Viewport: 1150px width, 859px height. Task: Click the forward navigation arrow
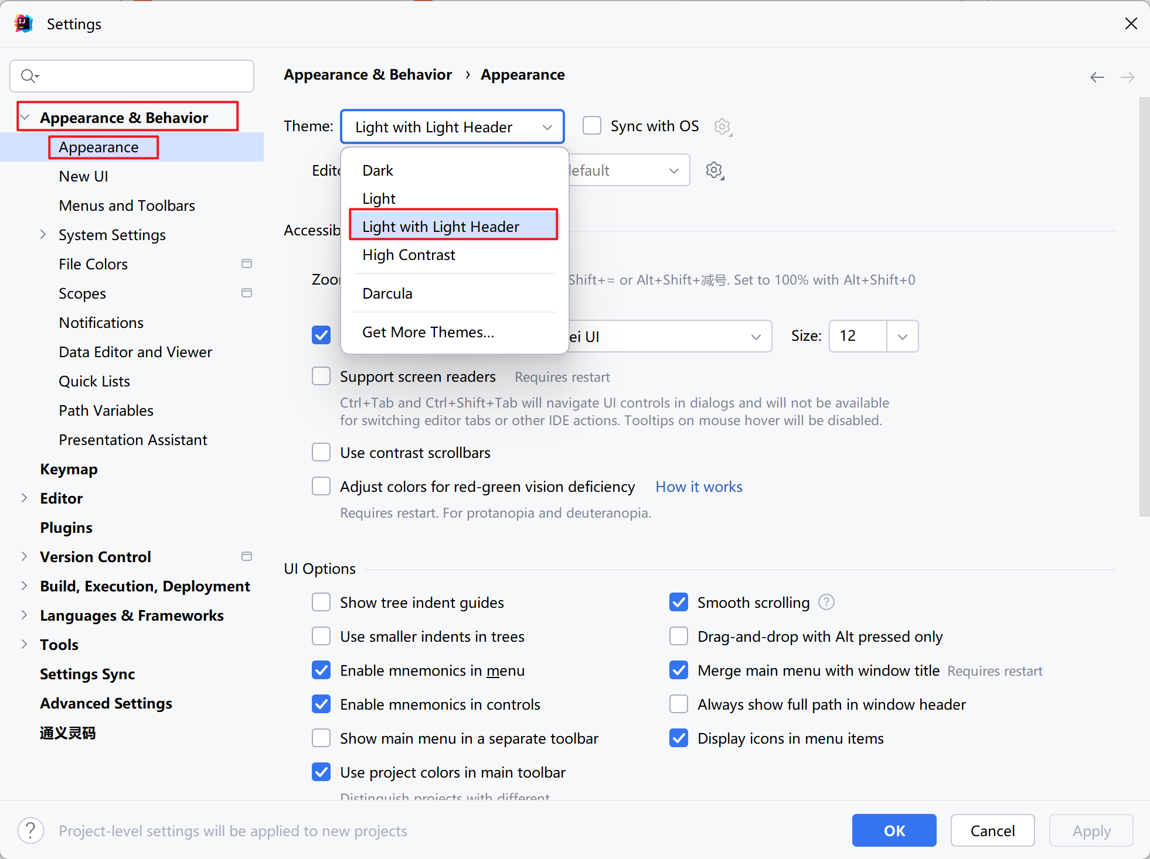point(1127,77)
